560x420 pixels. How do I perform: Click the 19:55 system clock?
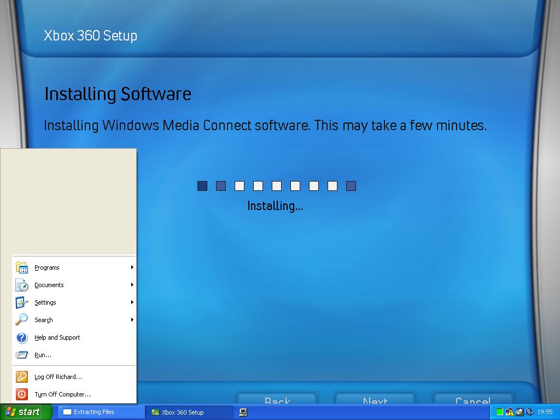click(x=545, y=412)
